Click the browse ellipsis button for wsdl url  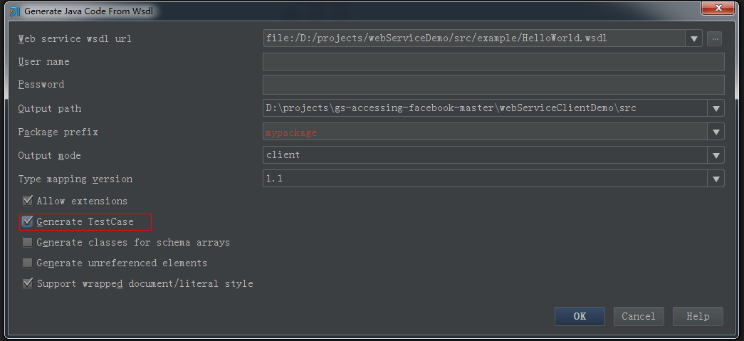pos(715,38)
